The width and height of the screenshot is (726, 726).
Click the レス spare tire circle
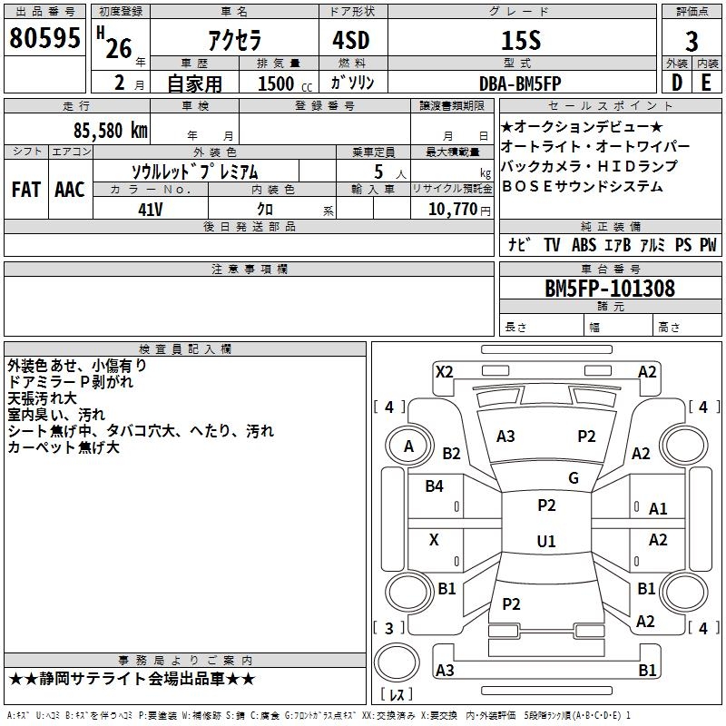(397, 662)
